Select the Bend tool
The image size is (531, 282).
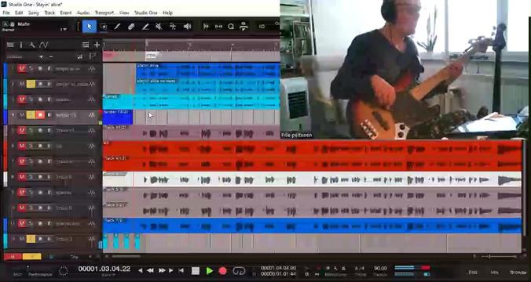coord(173,27)
